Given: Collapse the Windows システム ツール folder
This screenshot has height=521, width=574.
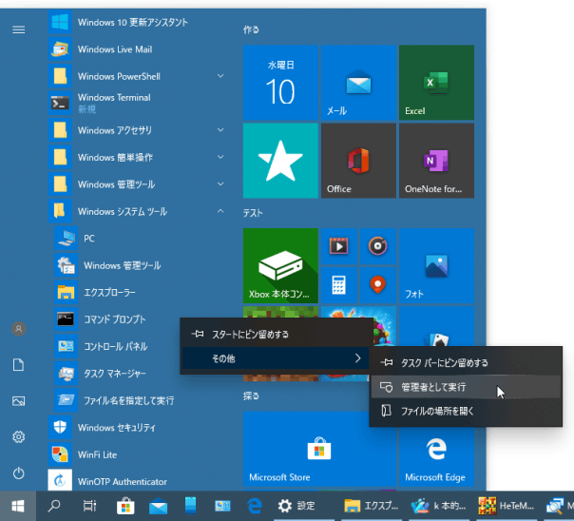Looking at the screenshot, I should 220,211.
